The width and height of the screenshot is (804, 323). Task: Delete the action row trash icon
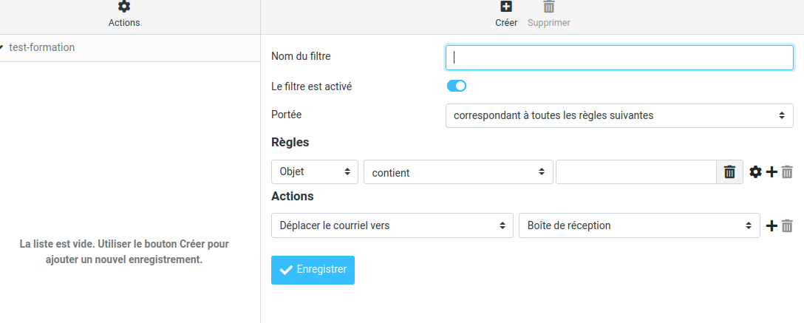click(x=788, y=226)
